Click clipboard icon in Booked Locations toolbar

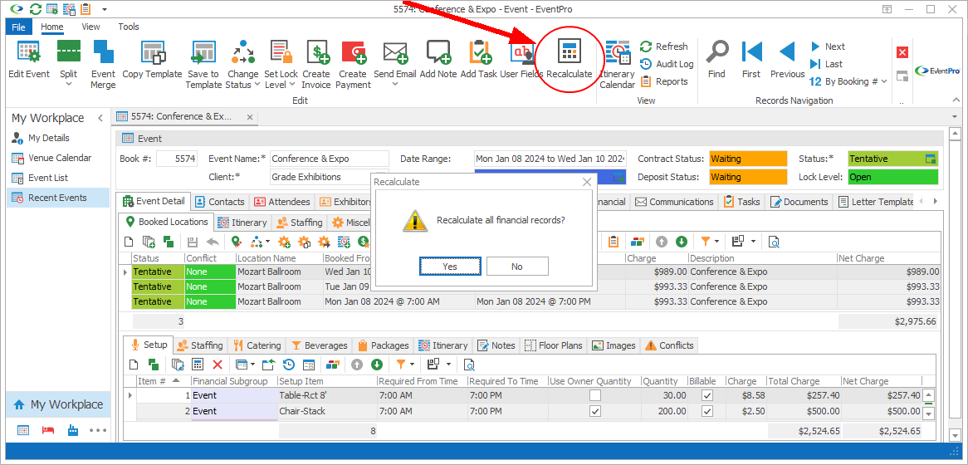tap(614, 242)
